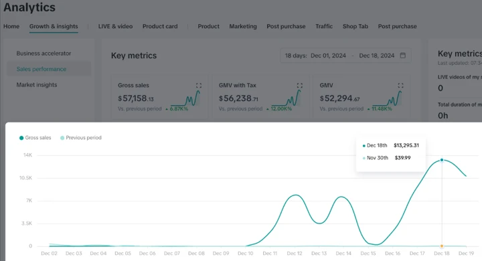The image size is (482, 261).
Task: Click the 12.00K% change indicator
Action: (279, 109)
